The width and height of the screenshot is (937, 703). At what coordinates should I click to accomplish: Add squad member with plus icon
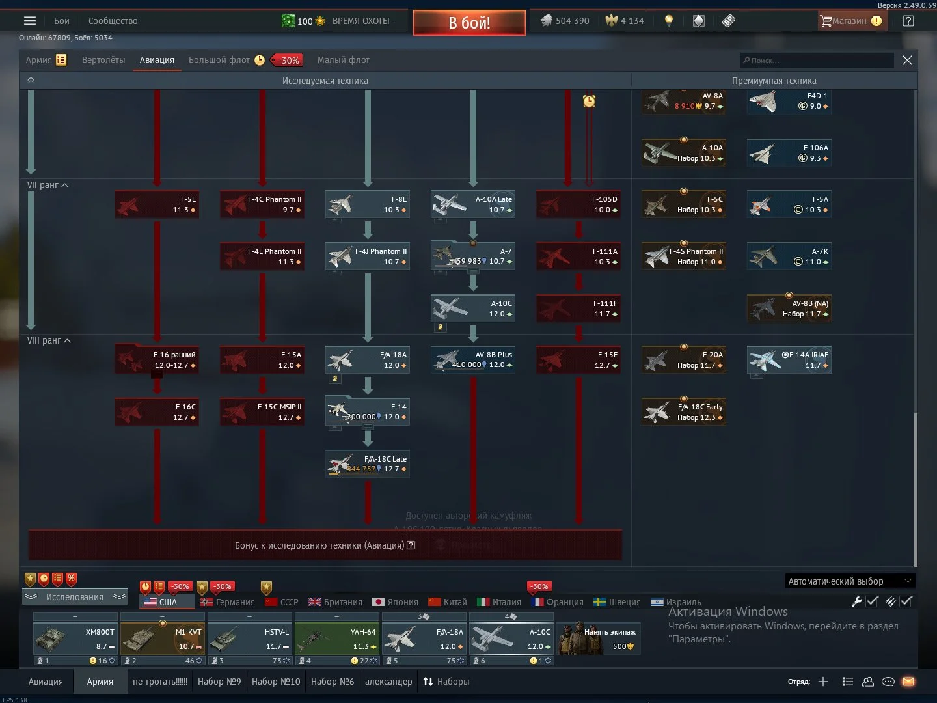click(x=823, y=682)
